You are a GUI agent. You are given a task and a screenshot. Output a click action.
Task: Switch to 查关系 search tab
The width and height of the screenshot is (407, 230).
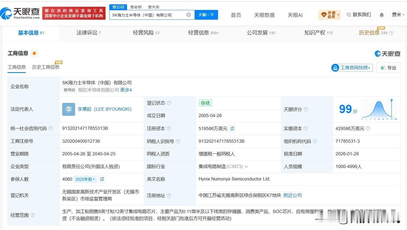[x=154, y=7]
